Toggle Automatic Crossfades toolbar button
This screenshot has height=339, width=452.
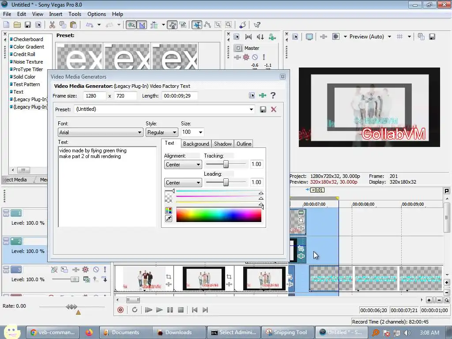[x=142, y=25]
